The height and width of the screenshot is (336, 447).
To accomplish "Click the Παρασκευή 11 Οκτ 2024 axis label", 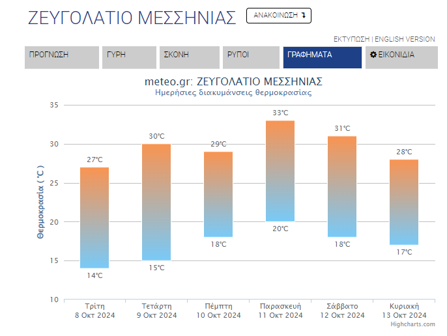I will tap(280, 311).
